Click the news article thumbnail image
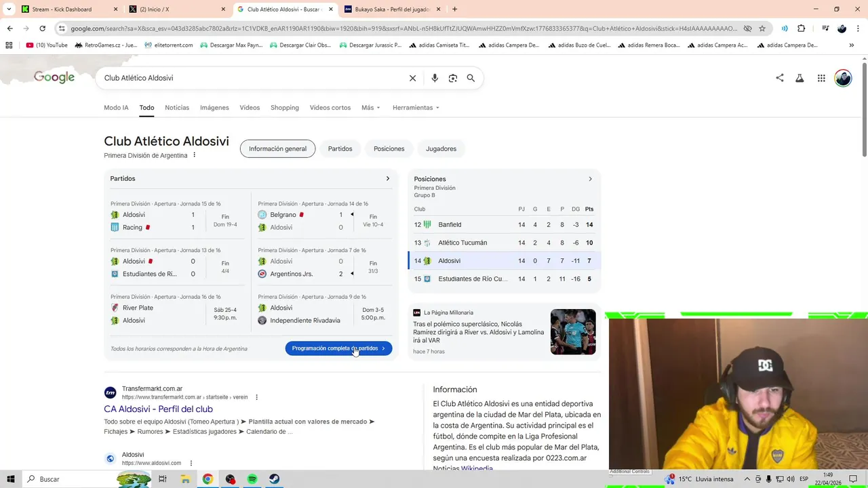The height and width of the screenshot is (488, 868). [573, 332]
